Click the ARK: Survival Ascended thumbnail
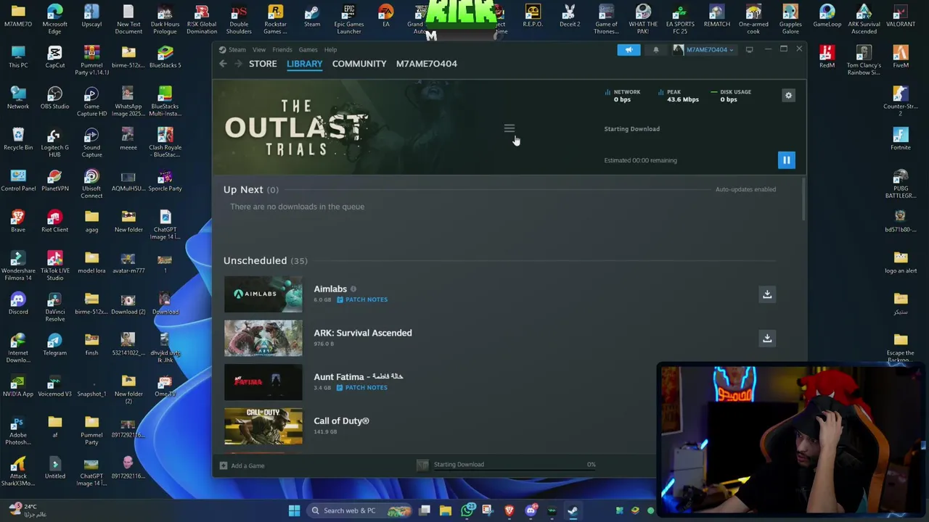Screen dimensions: 929x522 (x=263, y=338)
